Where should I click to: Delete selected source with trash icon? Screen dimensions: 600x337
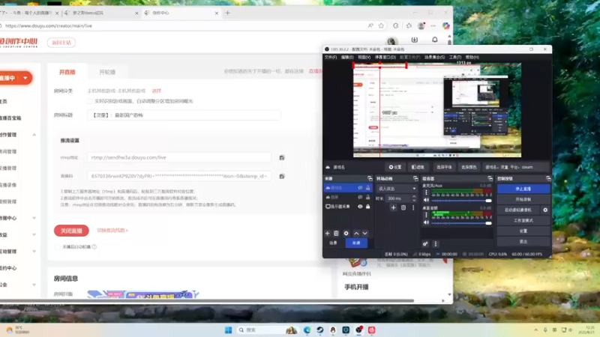tap(336, 233)
